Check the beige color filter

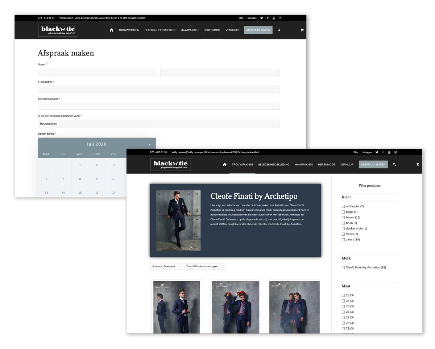click(343, 212)
